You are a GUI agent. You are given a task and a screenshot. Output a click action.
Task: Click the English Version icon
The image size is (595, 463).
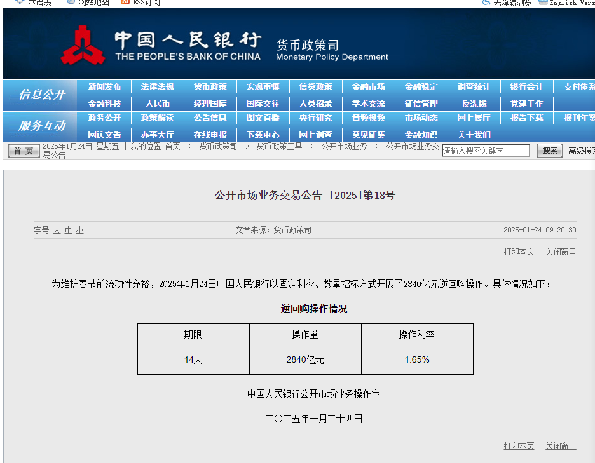543,2
